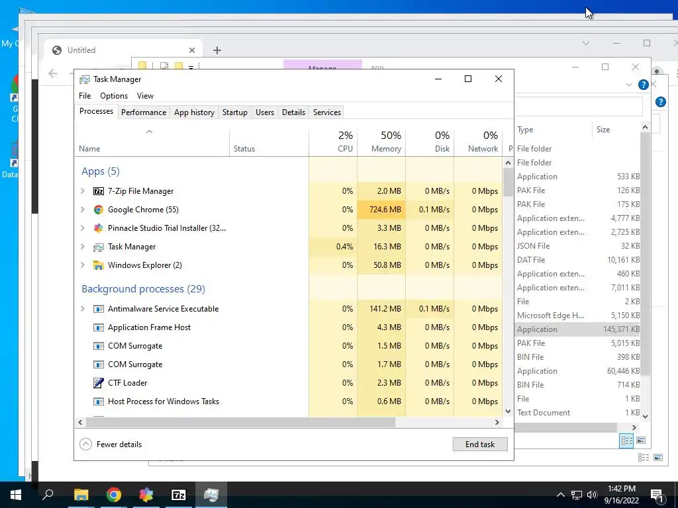
Task: Click the Explorer help question mark icon
Action: tap(644, 85)
